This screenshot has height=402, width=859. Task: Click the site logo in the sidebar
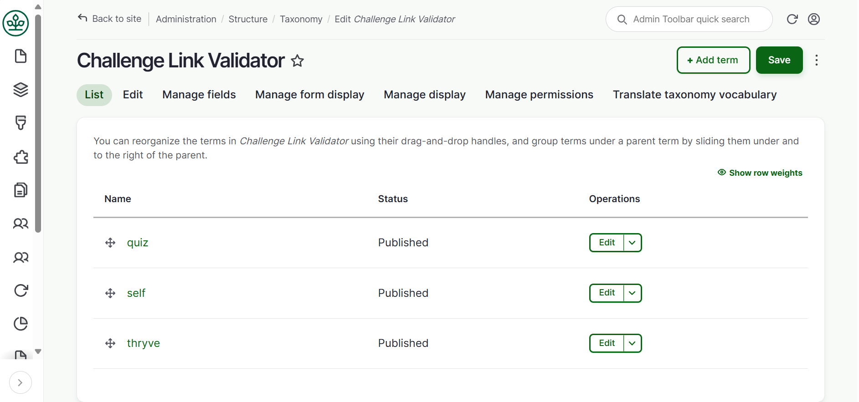click(16, 23)
